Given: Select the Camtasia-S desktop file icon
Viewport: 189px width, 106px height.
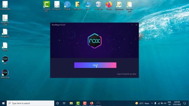Looking at the screenshot, I should point(57,6).
